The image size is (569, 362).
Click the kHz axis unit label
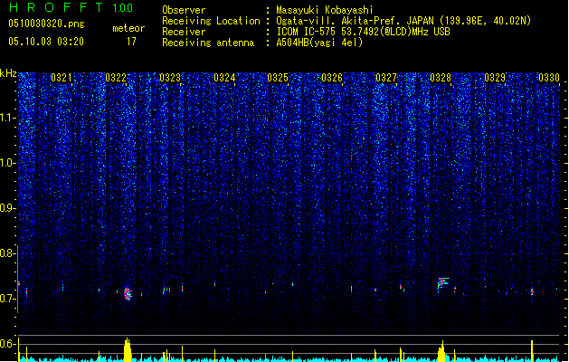pos(8,73)
